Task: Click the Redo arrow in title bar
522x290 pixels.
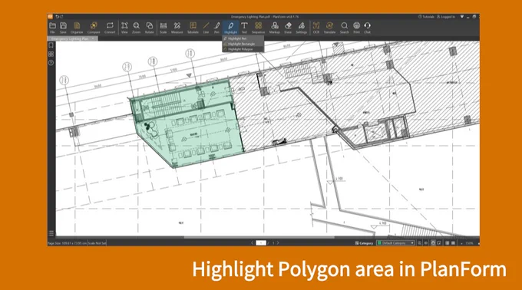Action: [x=61, y=16]
